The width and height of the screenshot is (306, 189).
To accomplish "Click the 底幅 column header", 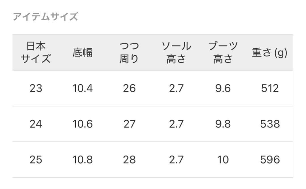I will (82, 53).
